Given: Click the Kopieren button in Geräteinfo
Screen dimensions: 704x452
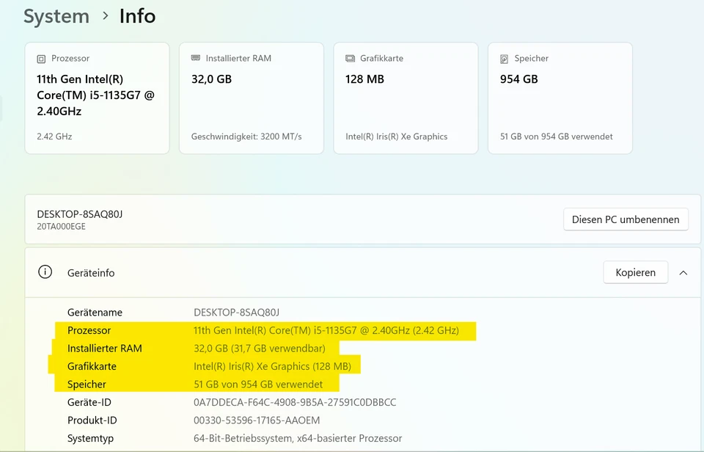Looking at the screenshot, I should pos(635,273).
